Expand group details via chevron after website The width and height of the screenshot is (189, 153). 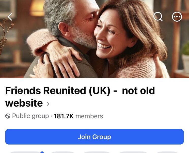click(x=48, y=104)
